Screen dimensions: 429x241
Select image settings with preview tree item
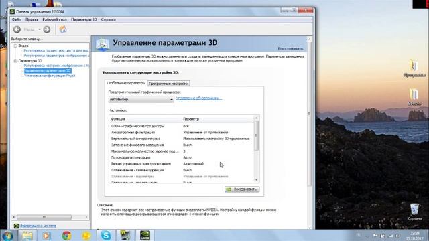pyautogui.click(x=56, y=66)
